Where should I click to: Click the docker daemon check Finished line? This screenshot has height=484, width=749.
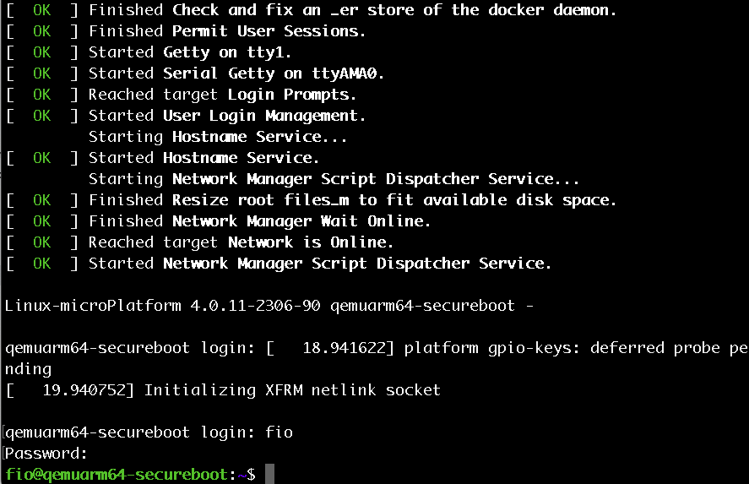coord(352,10)
